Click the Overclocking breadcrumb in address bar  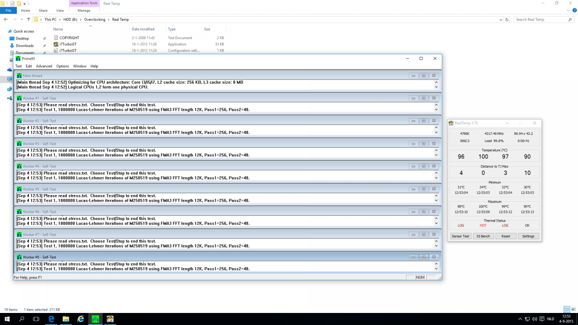[x=95, y=20]
